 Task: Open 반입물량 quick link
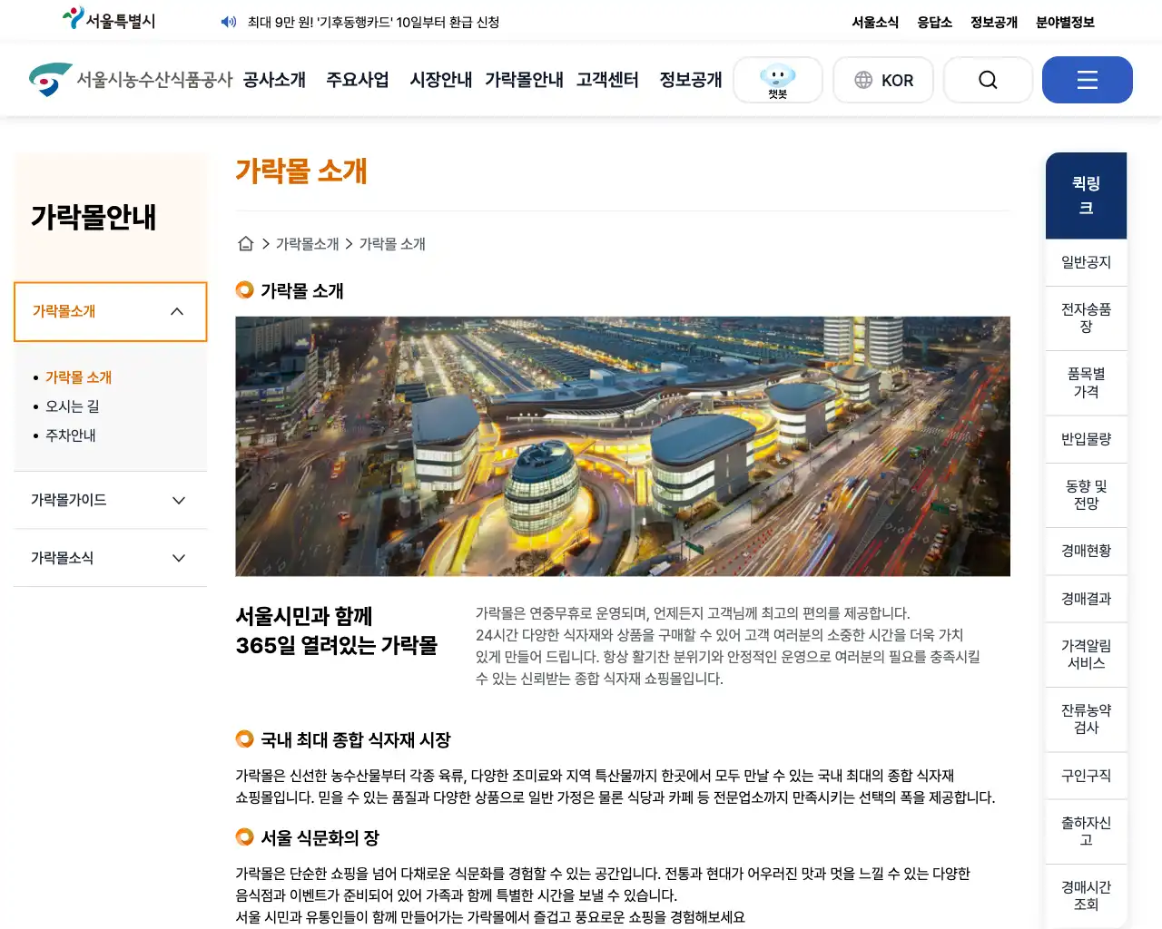pos(1086,439)
